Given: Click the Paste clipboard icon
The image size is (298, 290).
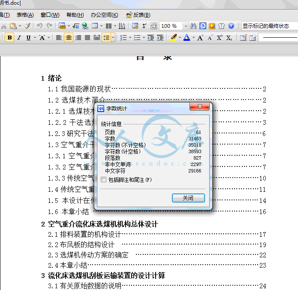Looking at the screenshot, I should click(x=13, y=26).
